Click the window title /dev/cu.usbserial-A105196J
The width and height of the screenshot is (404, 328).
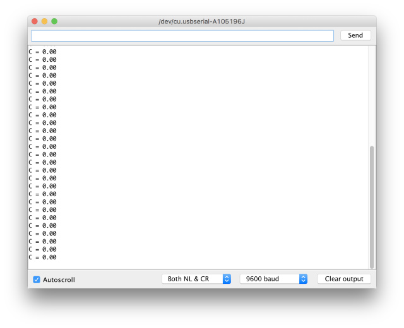pos(201,21)
